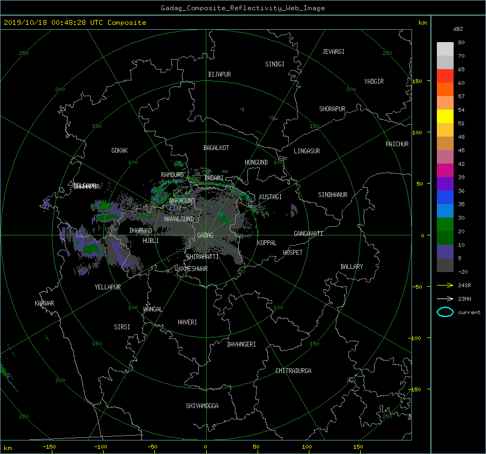Click the KOPPAL city label

(267, 242)
